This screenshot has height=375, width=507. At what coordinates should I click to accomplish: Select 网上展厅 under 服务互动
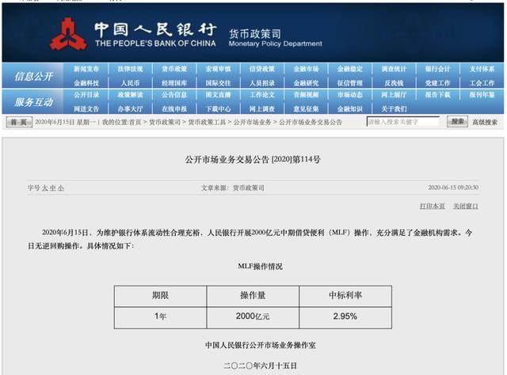click(x=394, y=95)
